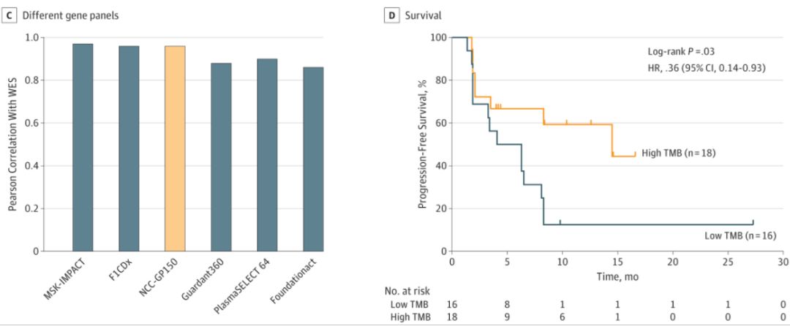The image size is (790, 326).
Task: Select the "High TMB (n=18)" curve label
Action: 678,153
